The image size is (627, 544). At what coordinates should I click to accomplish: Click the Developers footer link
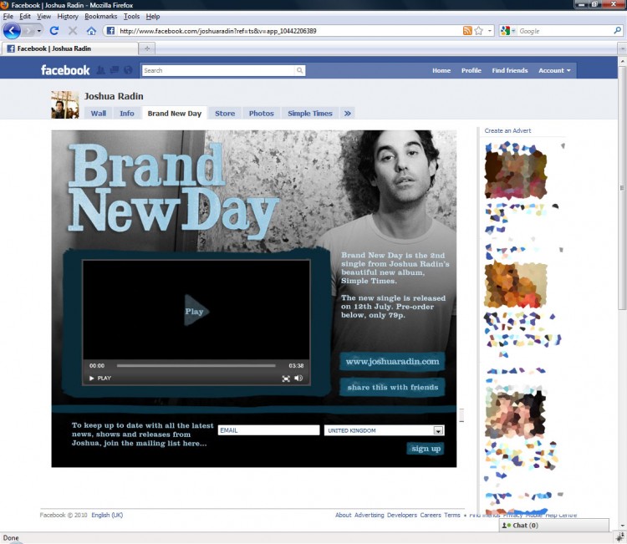[x=402, y=515]
